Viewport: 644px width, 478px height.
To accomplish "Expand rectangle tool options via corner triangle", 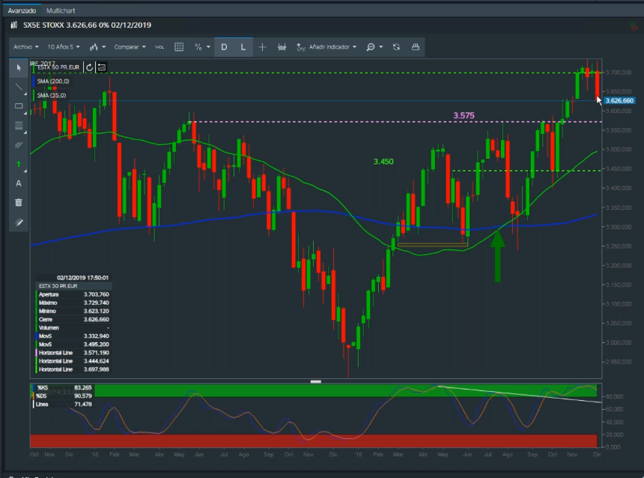I will pos(25,113).
